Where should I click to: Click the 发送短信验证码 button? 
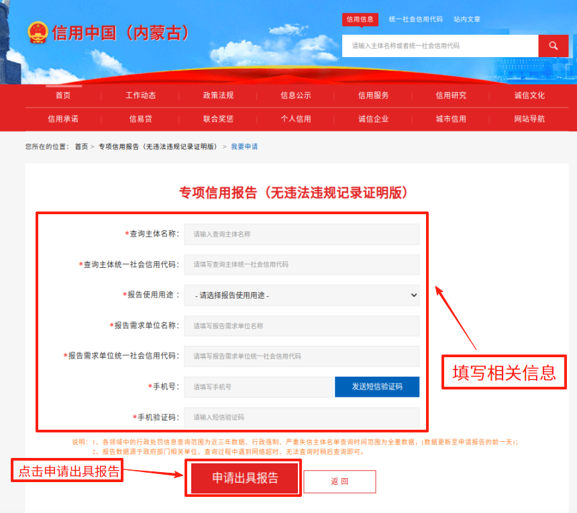coord(377,387)
